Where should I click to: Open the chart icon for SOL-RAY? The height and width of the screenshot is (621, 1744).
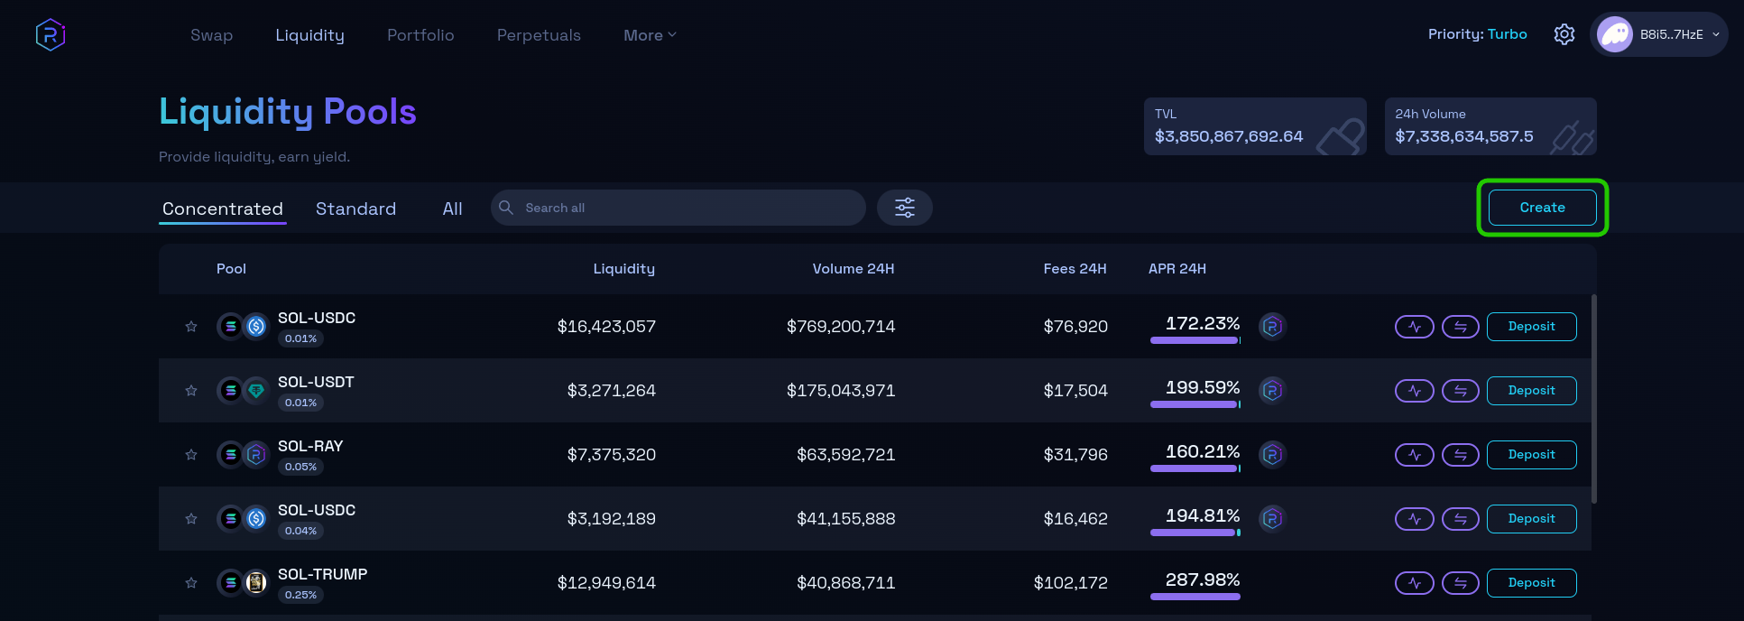[1415, 455]
